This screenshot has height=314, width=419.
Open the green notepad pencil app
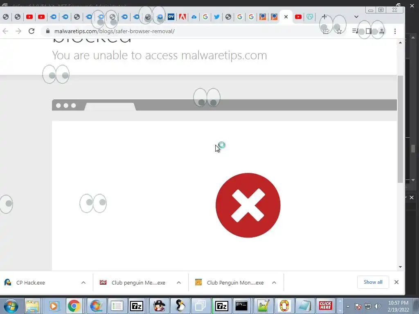click(x=263, y=306)
